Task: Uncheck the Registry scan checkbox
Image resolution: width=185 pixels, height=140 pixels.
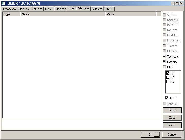Action: pyautogui.click(x=164, y=62)
